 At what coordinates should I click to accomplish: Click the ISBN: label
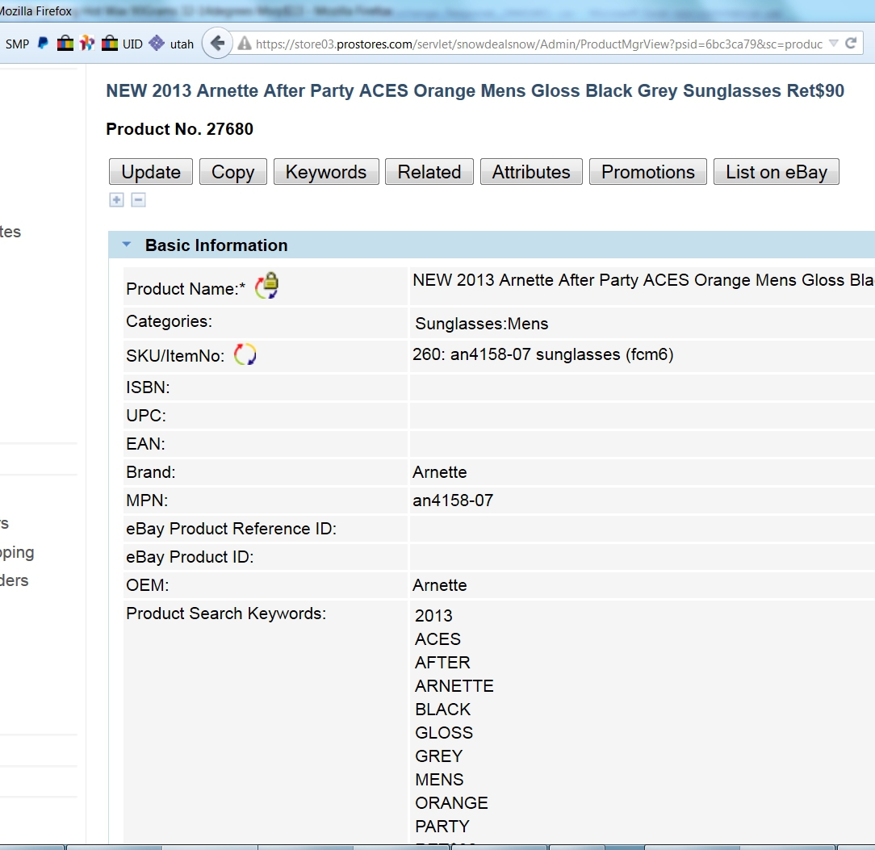[x=148, y=387]
